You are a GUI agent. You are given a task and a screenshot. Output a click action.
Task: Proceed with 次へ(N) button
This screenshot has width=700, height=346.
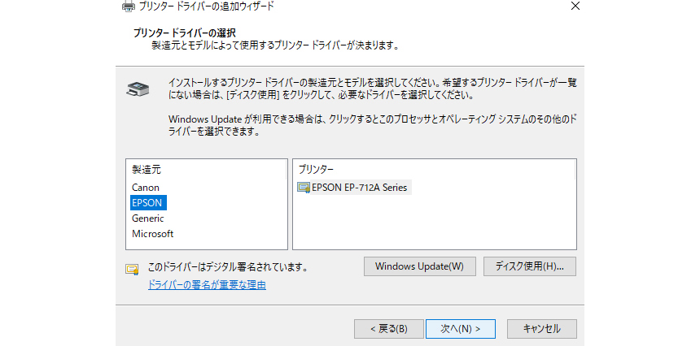(460, 329)
